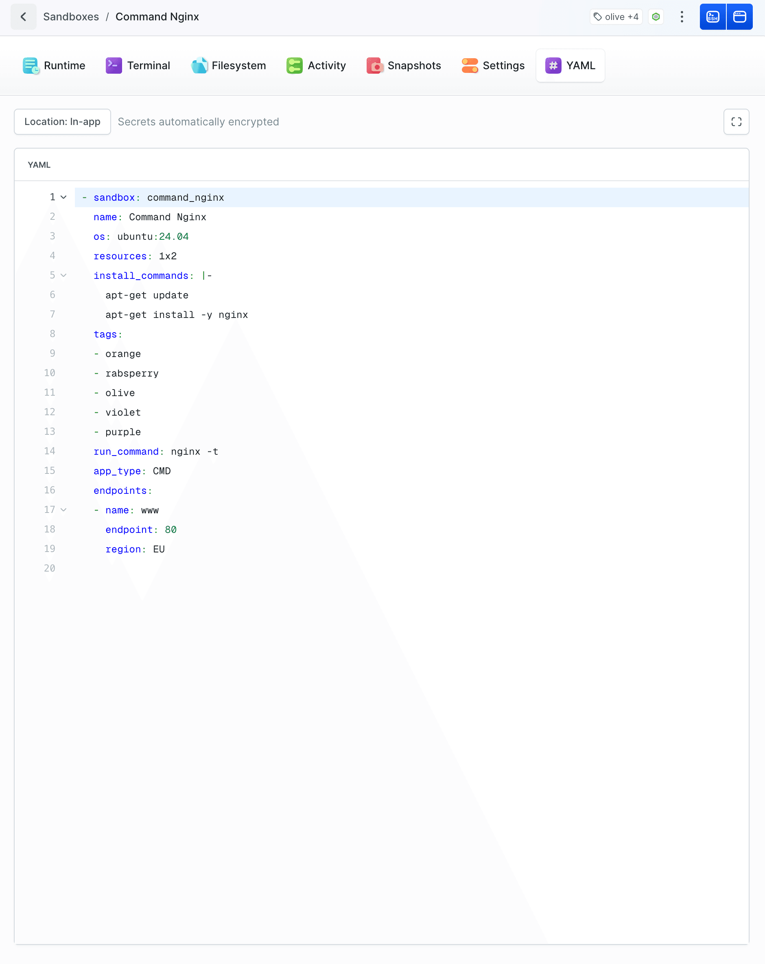The image size is (765, 964).
Task: Fold the endpoints name block at line 17
Action: pyautogui.click(x=63, y=510)
